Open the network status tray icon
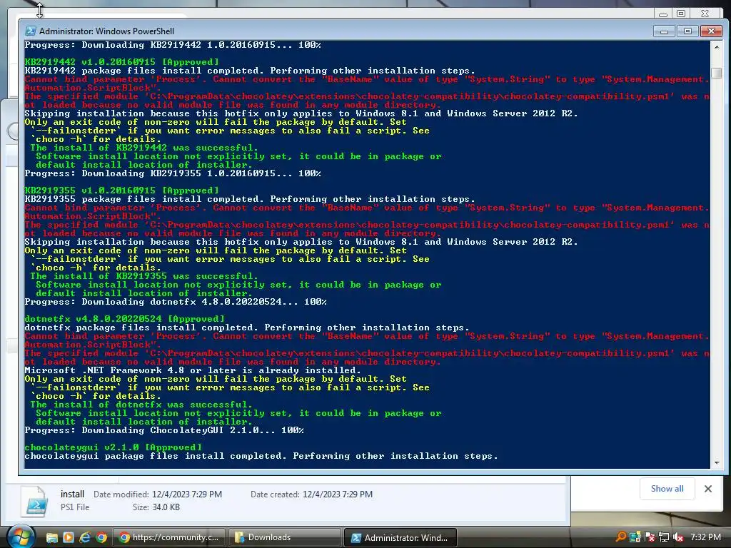 [x=663, y=537]
